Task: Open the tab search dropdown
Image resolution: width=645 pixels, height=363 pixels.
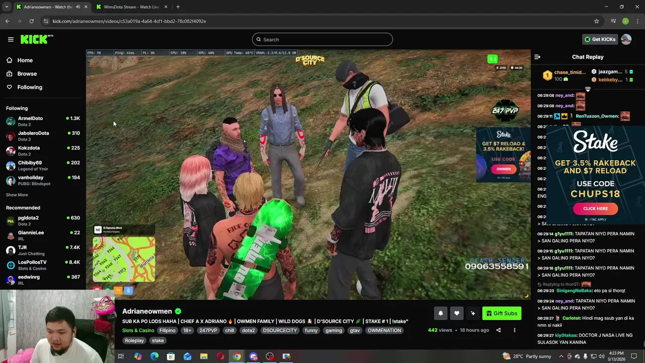Action: point(7,7)
